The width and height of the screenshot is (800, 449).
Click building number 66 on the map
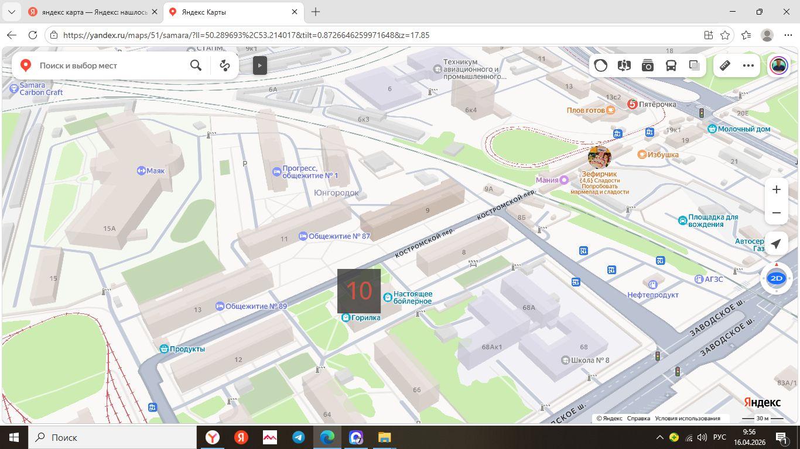click(x=417, y=390)
